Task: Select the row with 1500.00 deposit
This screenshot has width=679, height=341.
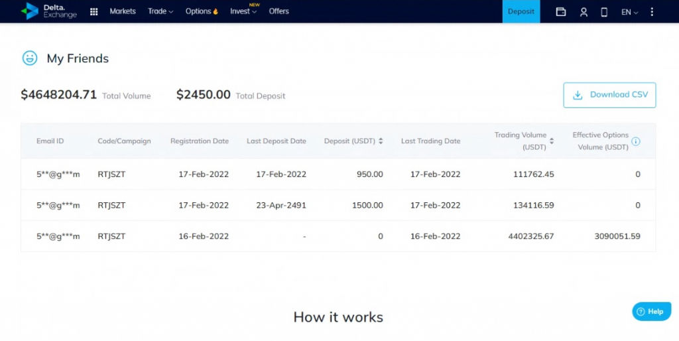Action: [338, 205]
